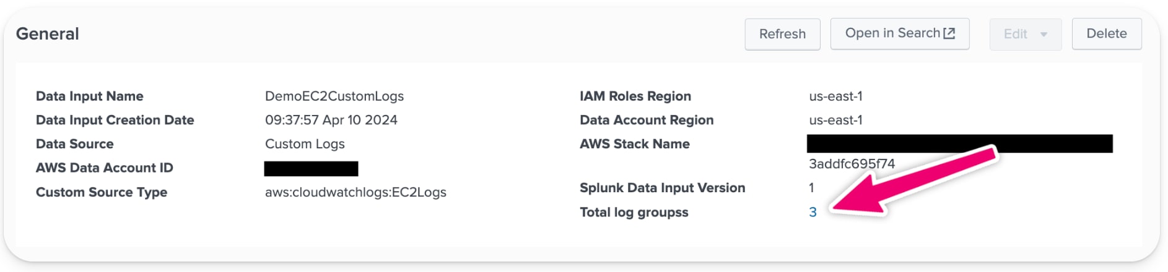The image size is (1168, 272).
Task: Click the Splunk Data Input Version value
Action: click(811, 188)
